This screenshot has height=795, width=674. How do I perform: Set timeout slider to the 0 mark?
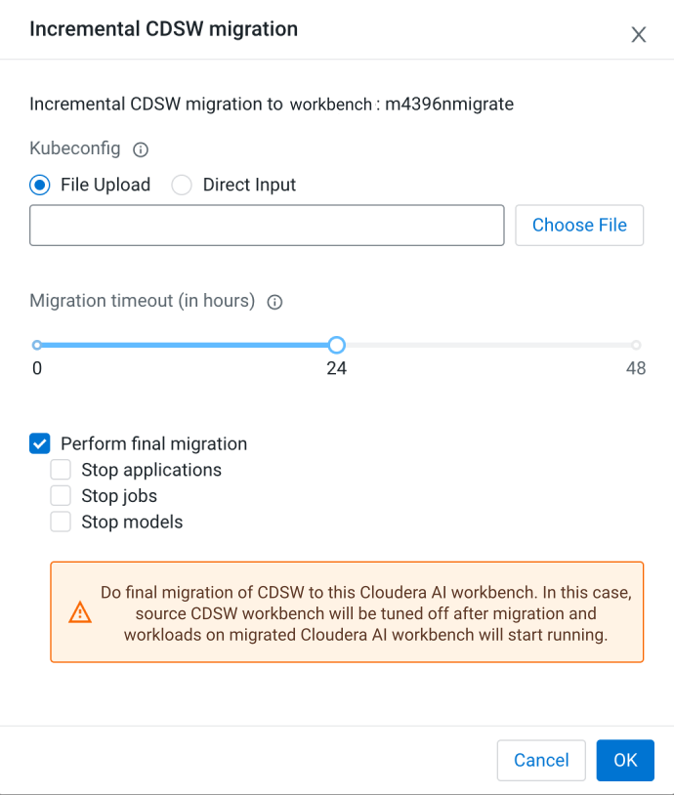tap(37, 345)
